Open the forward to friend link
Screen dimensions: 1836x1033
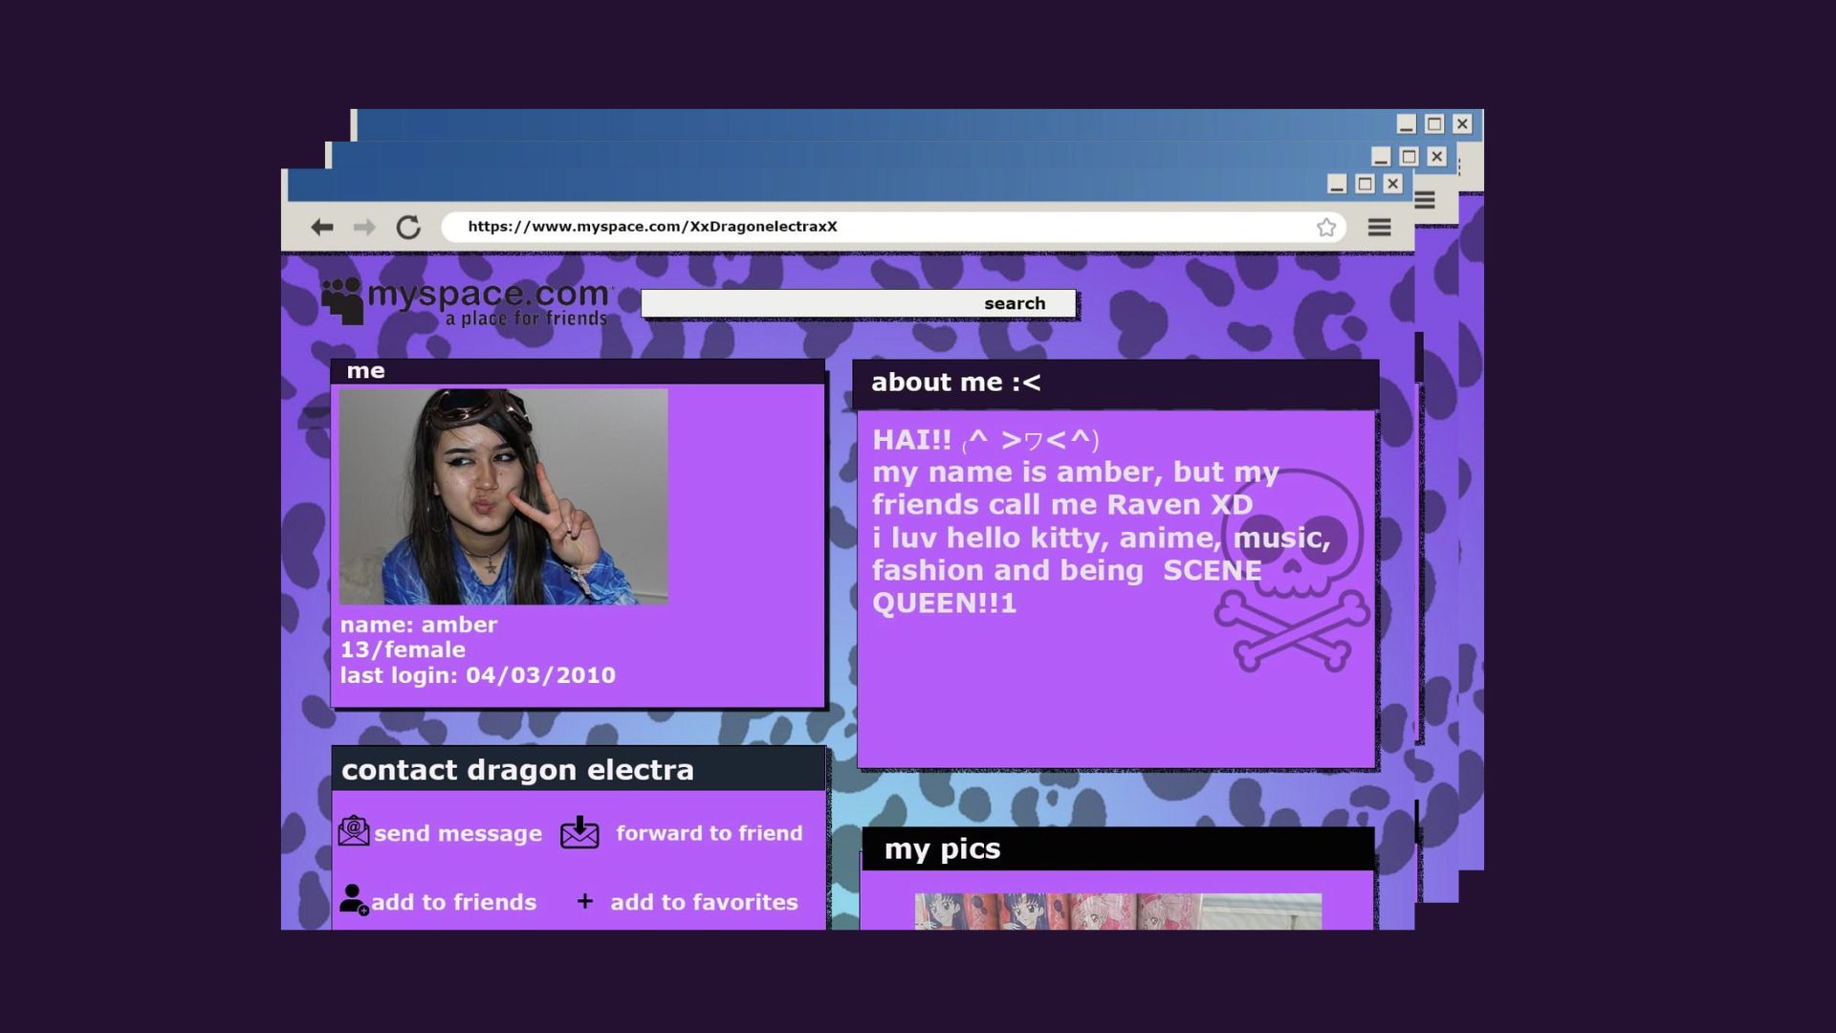pyautogui.click(x=710, y=833)
